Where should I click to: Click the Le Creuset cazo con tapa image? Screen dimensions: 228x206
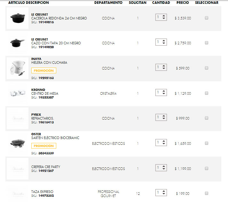coord(18,43)
